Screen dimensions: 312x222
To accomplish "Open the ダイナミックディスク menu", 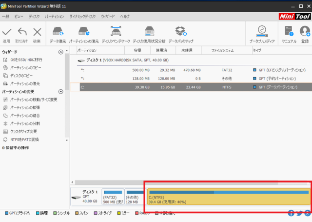I will click(82, 16).
